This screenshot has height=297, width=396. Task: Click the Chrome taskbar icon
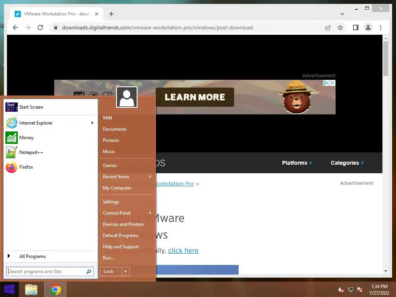pyautogui.click(x=55, y=290)
